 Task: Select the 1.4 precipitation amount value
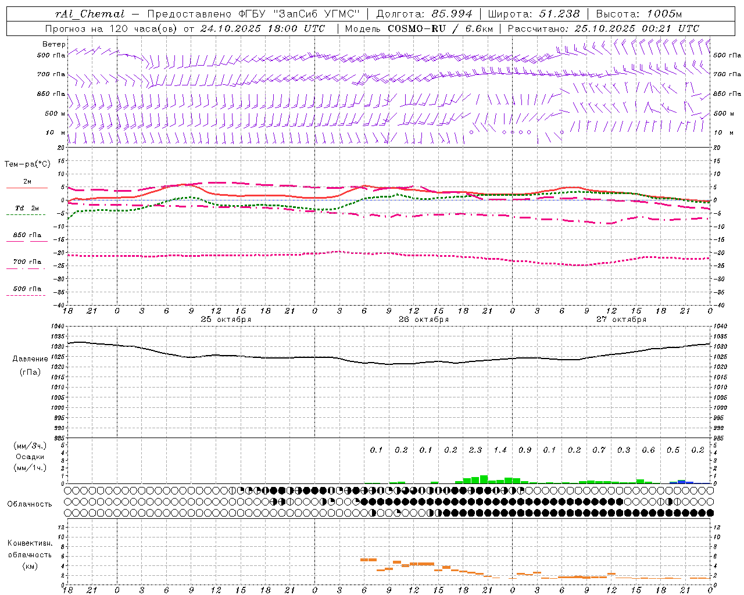[500, 450]
